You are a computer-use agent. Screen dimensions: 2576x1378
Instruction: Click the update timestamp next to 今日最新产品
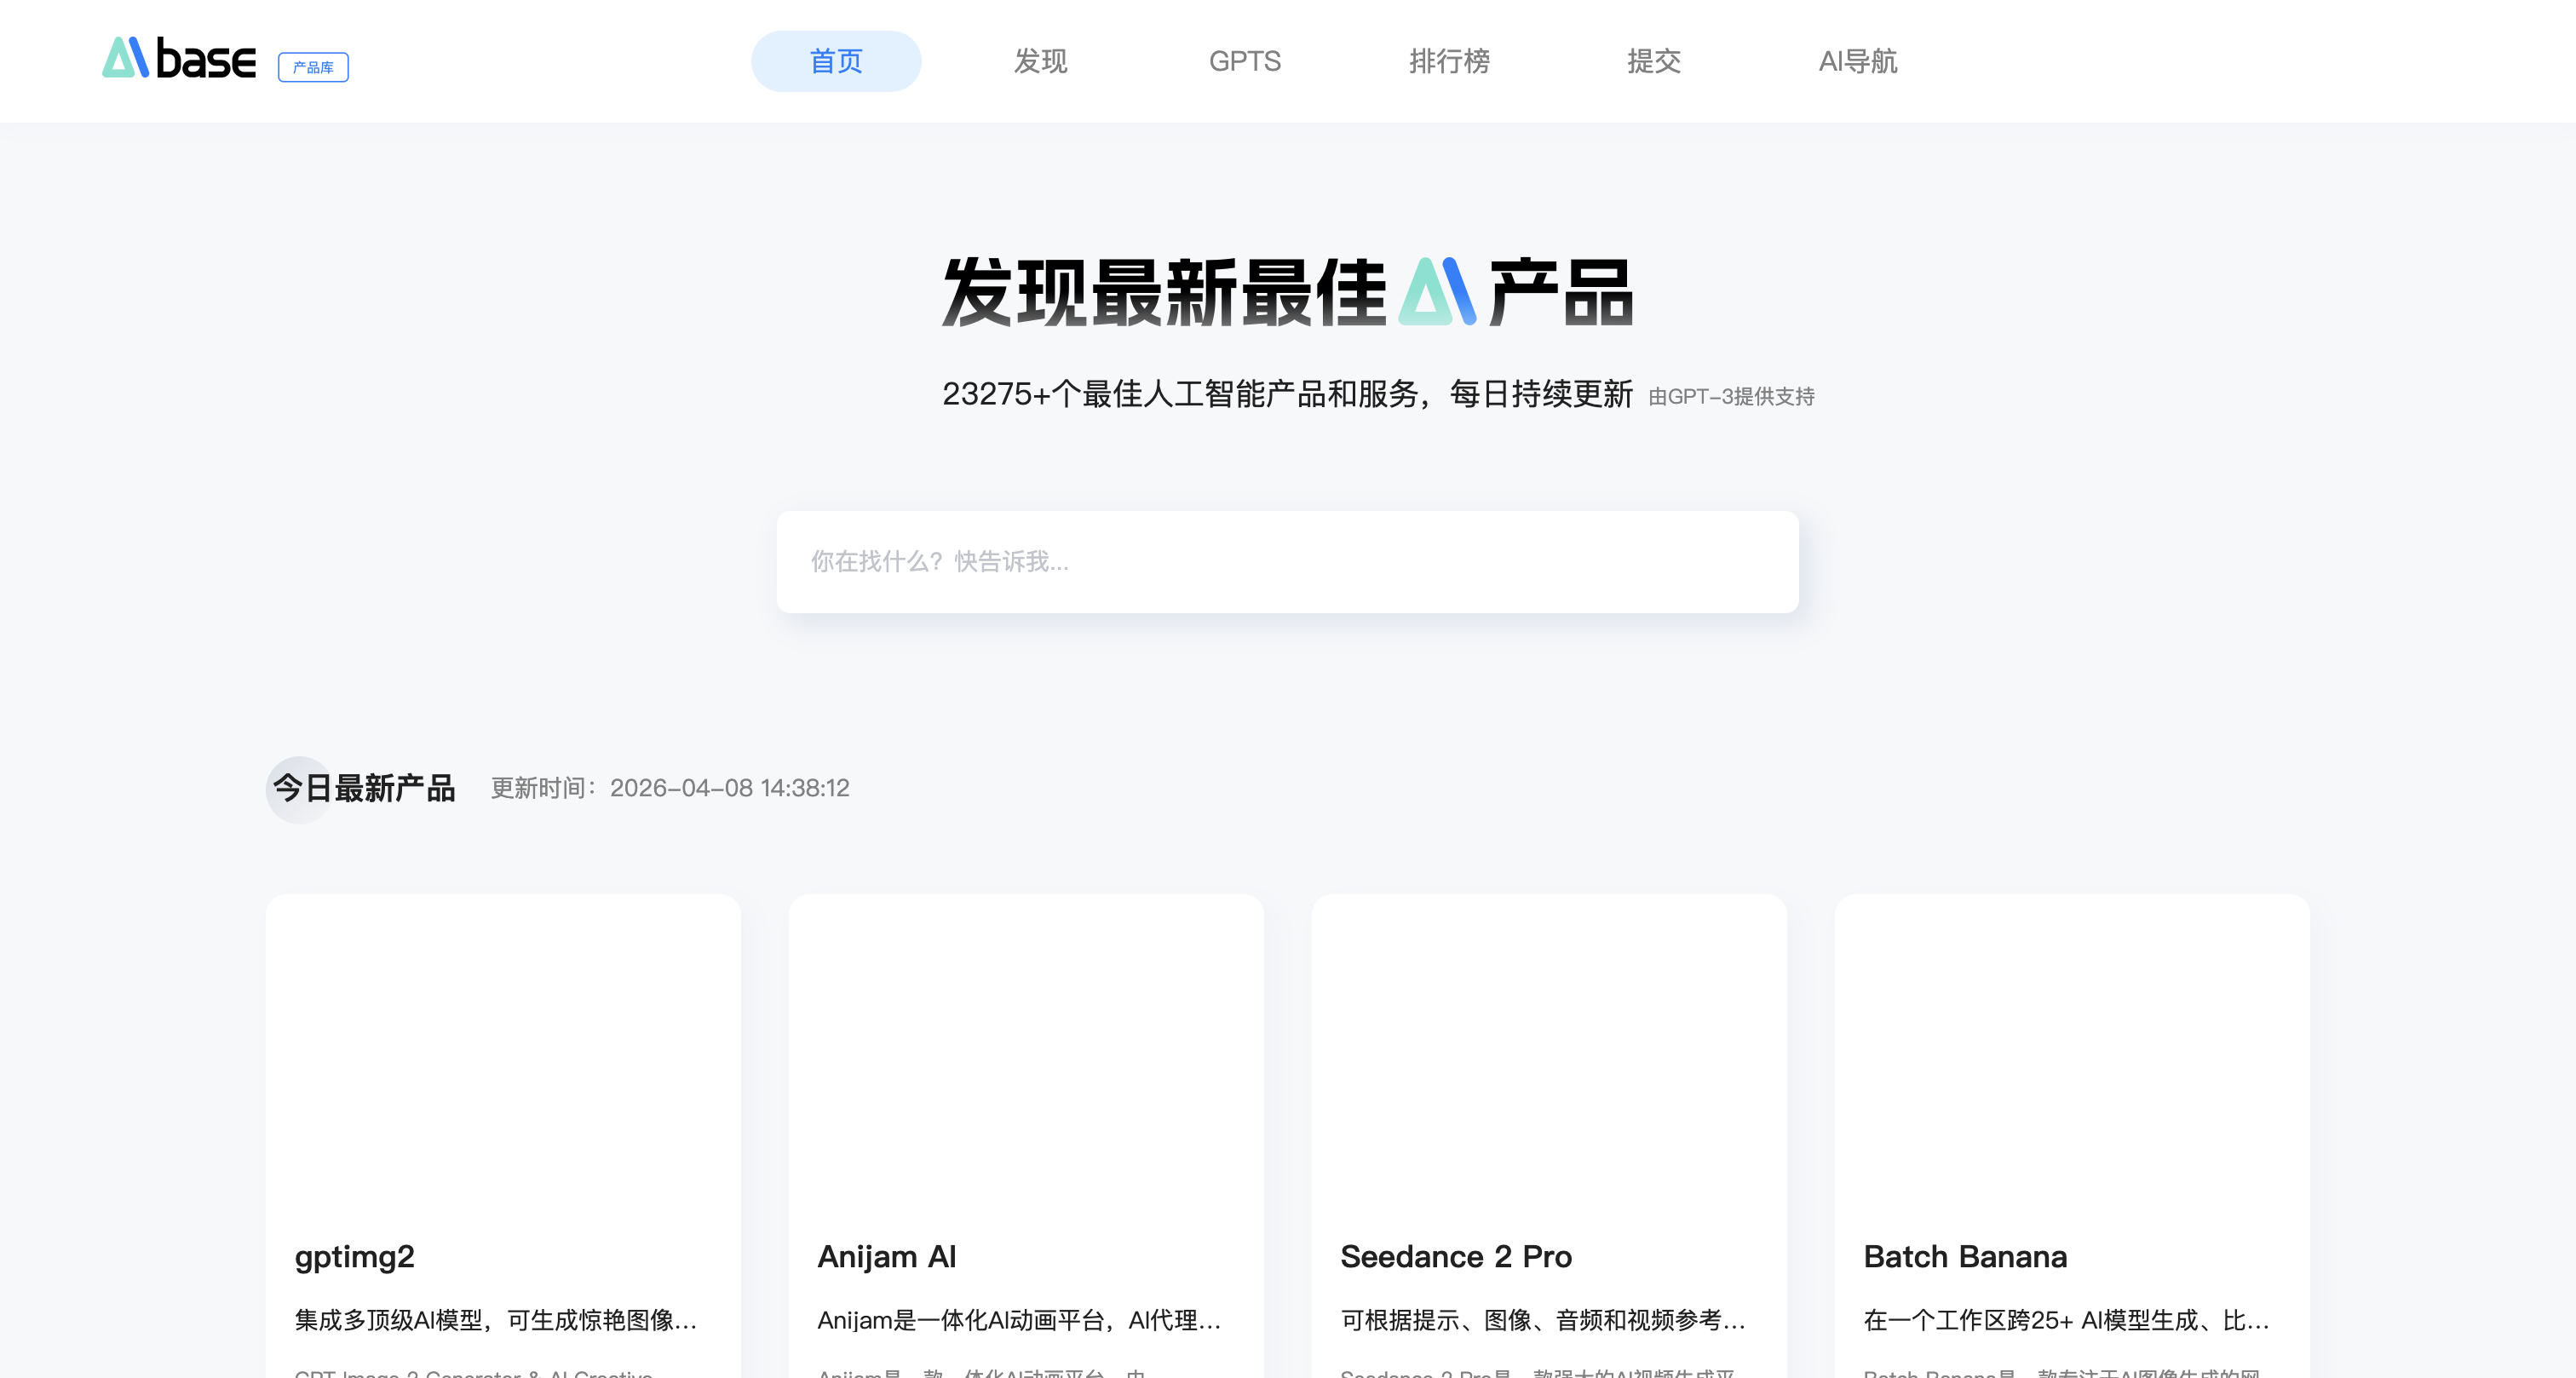pyautogui.click(x=670, y=789)
